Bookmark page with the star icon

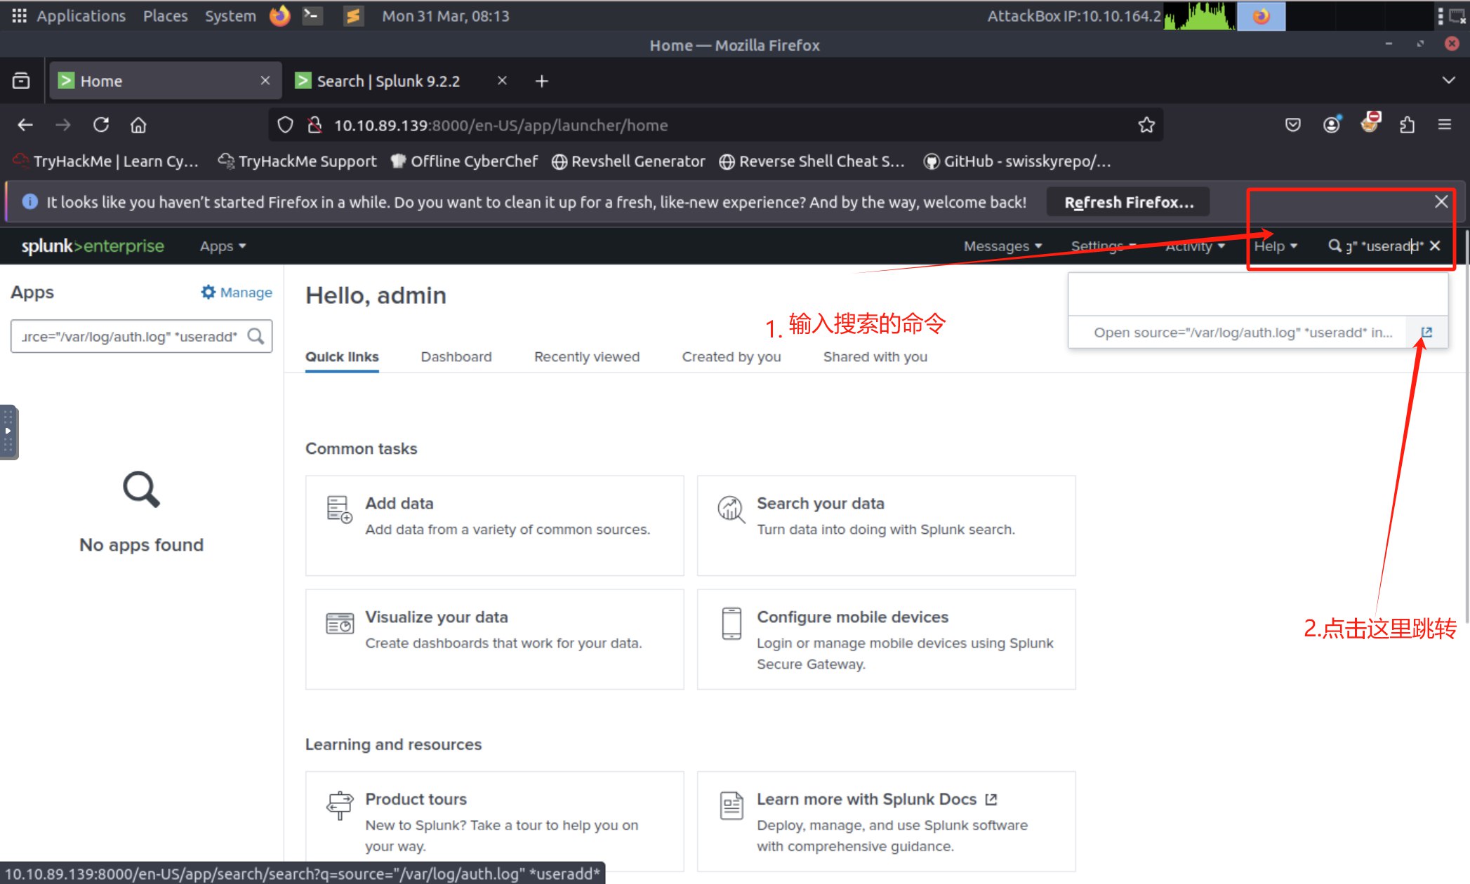(1146, 125)
